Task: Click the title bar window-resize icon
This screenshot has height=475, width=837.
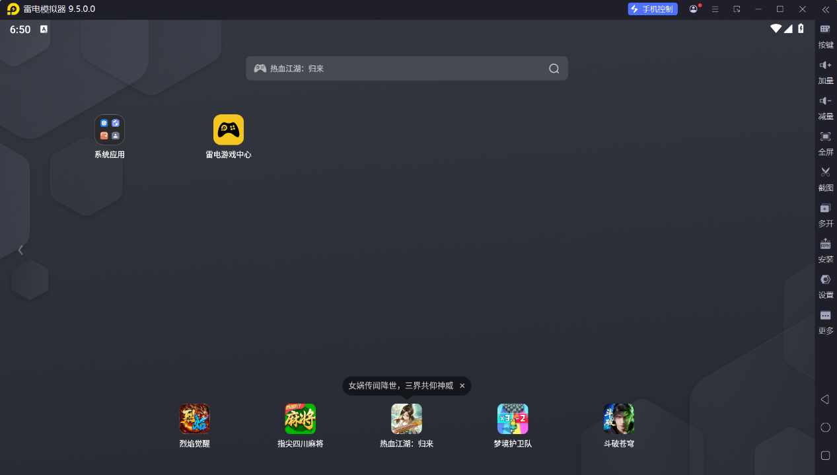Action: click(737, 9)
